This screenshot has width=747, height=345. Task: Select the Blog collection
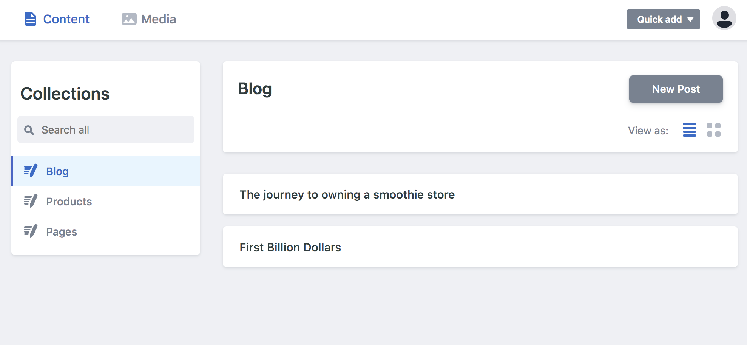(x=106, y=171)
